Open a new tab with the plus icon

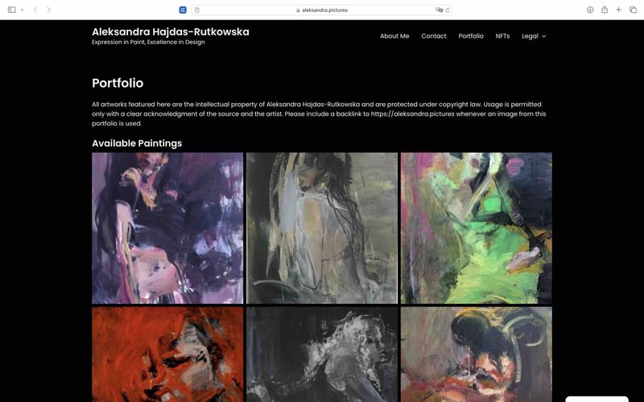click(618, 10)
